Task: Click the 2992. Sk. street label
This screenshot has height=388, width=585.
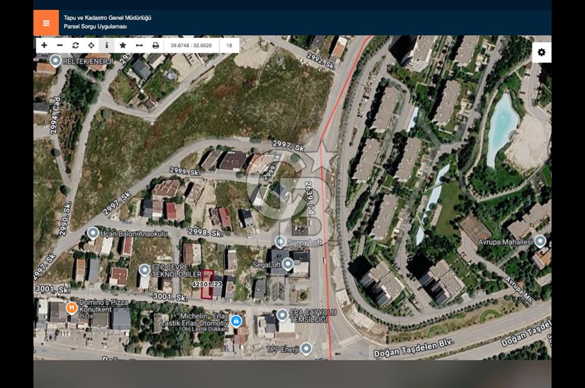Action: pos(321,61)
